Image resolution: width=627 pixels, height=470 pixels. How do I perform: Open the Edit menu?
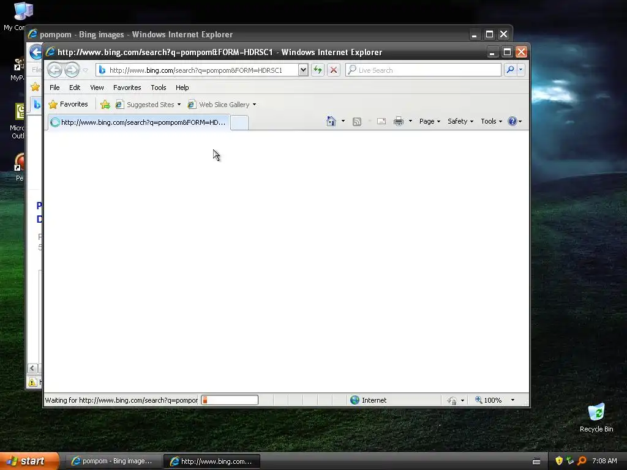(x=75, y=88)
